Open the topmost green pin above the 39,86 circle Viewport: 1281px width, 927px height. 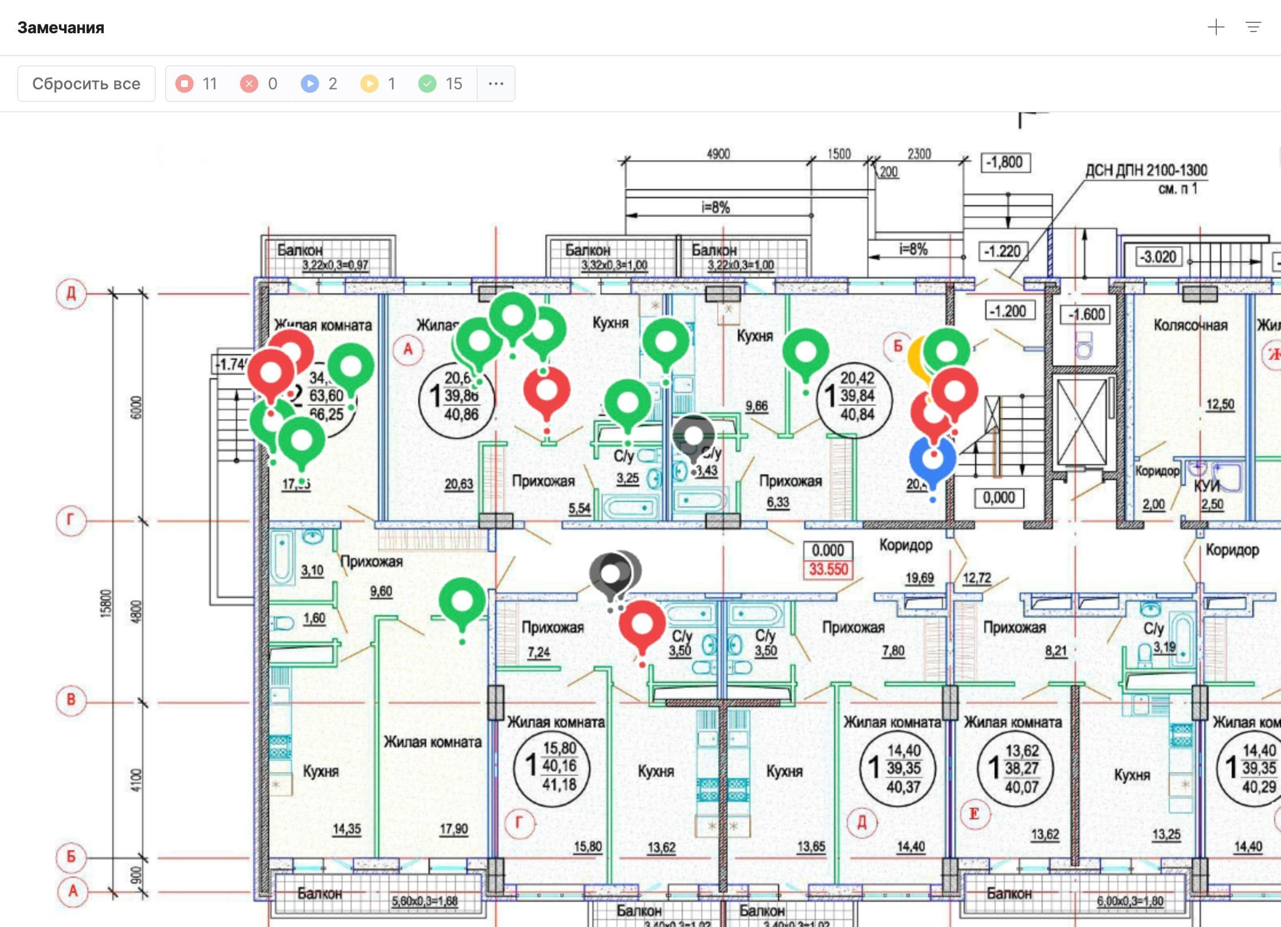[513, 316]
